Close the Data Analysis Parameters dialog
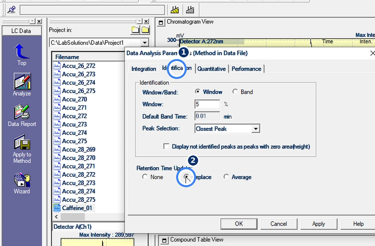The height and width of the screenshot is (246, 375). click(x=372, y=53)
